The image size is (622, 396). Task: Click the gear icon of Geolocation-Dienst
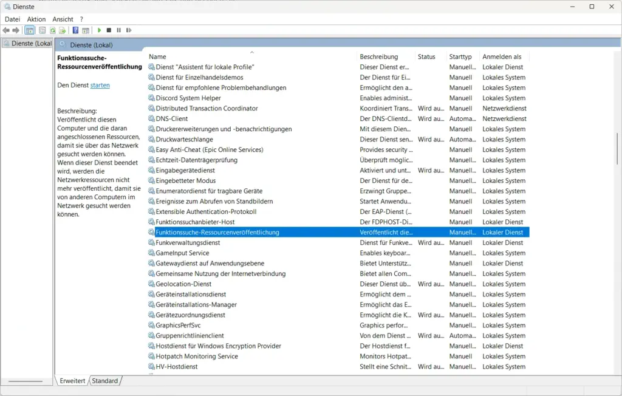[x=151, y=283]
